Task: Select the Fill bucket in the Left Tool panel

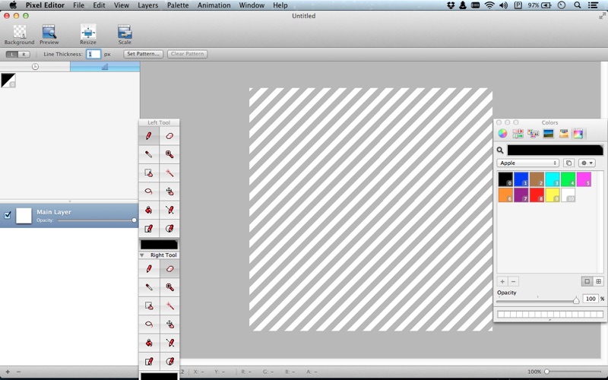Action: [x=149, y=211]
